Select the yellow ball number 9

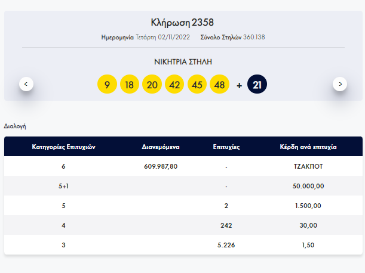pos(107,85)
